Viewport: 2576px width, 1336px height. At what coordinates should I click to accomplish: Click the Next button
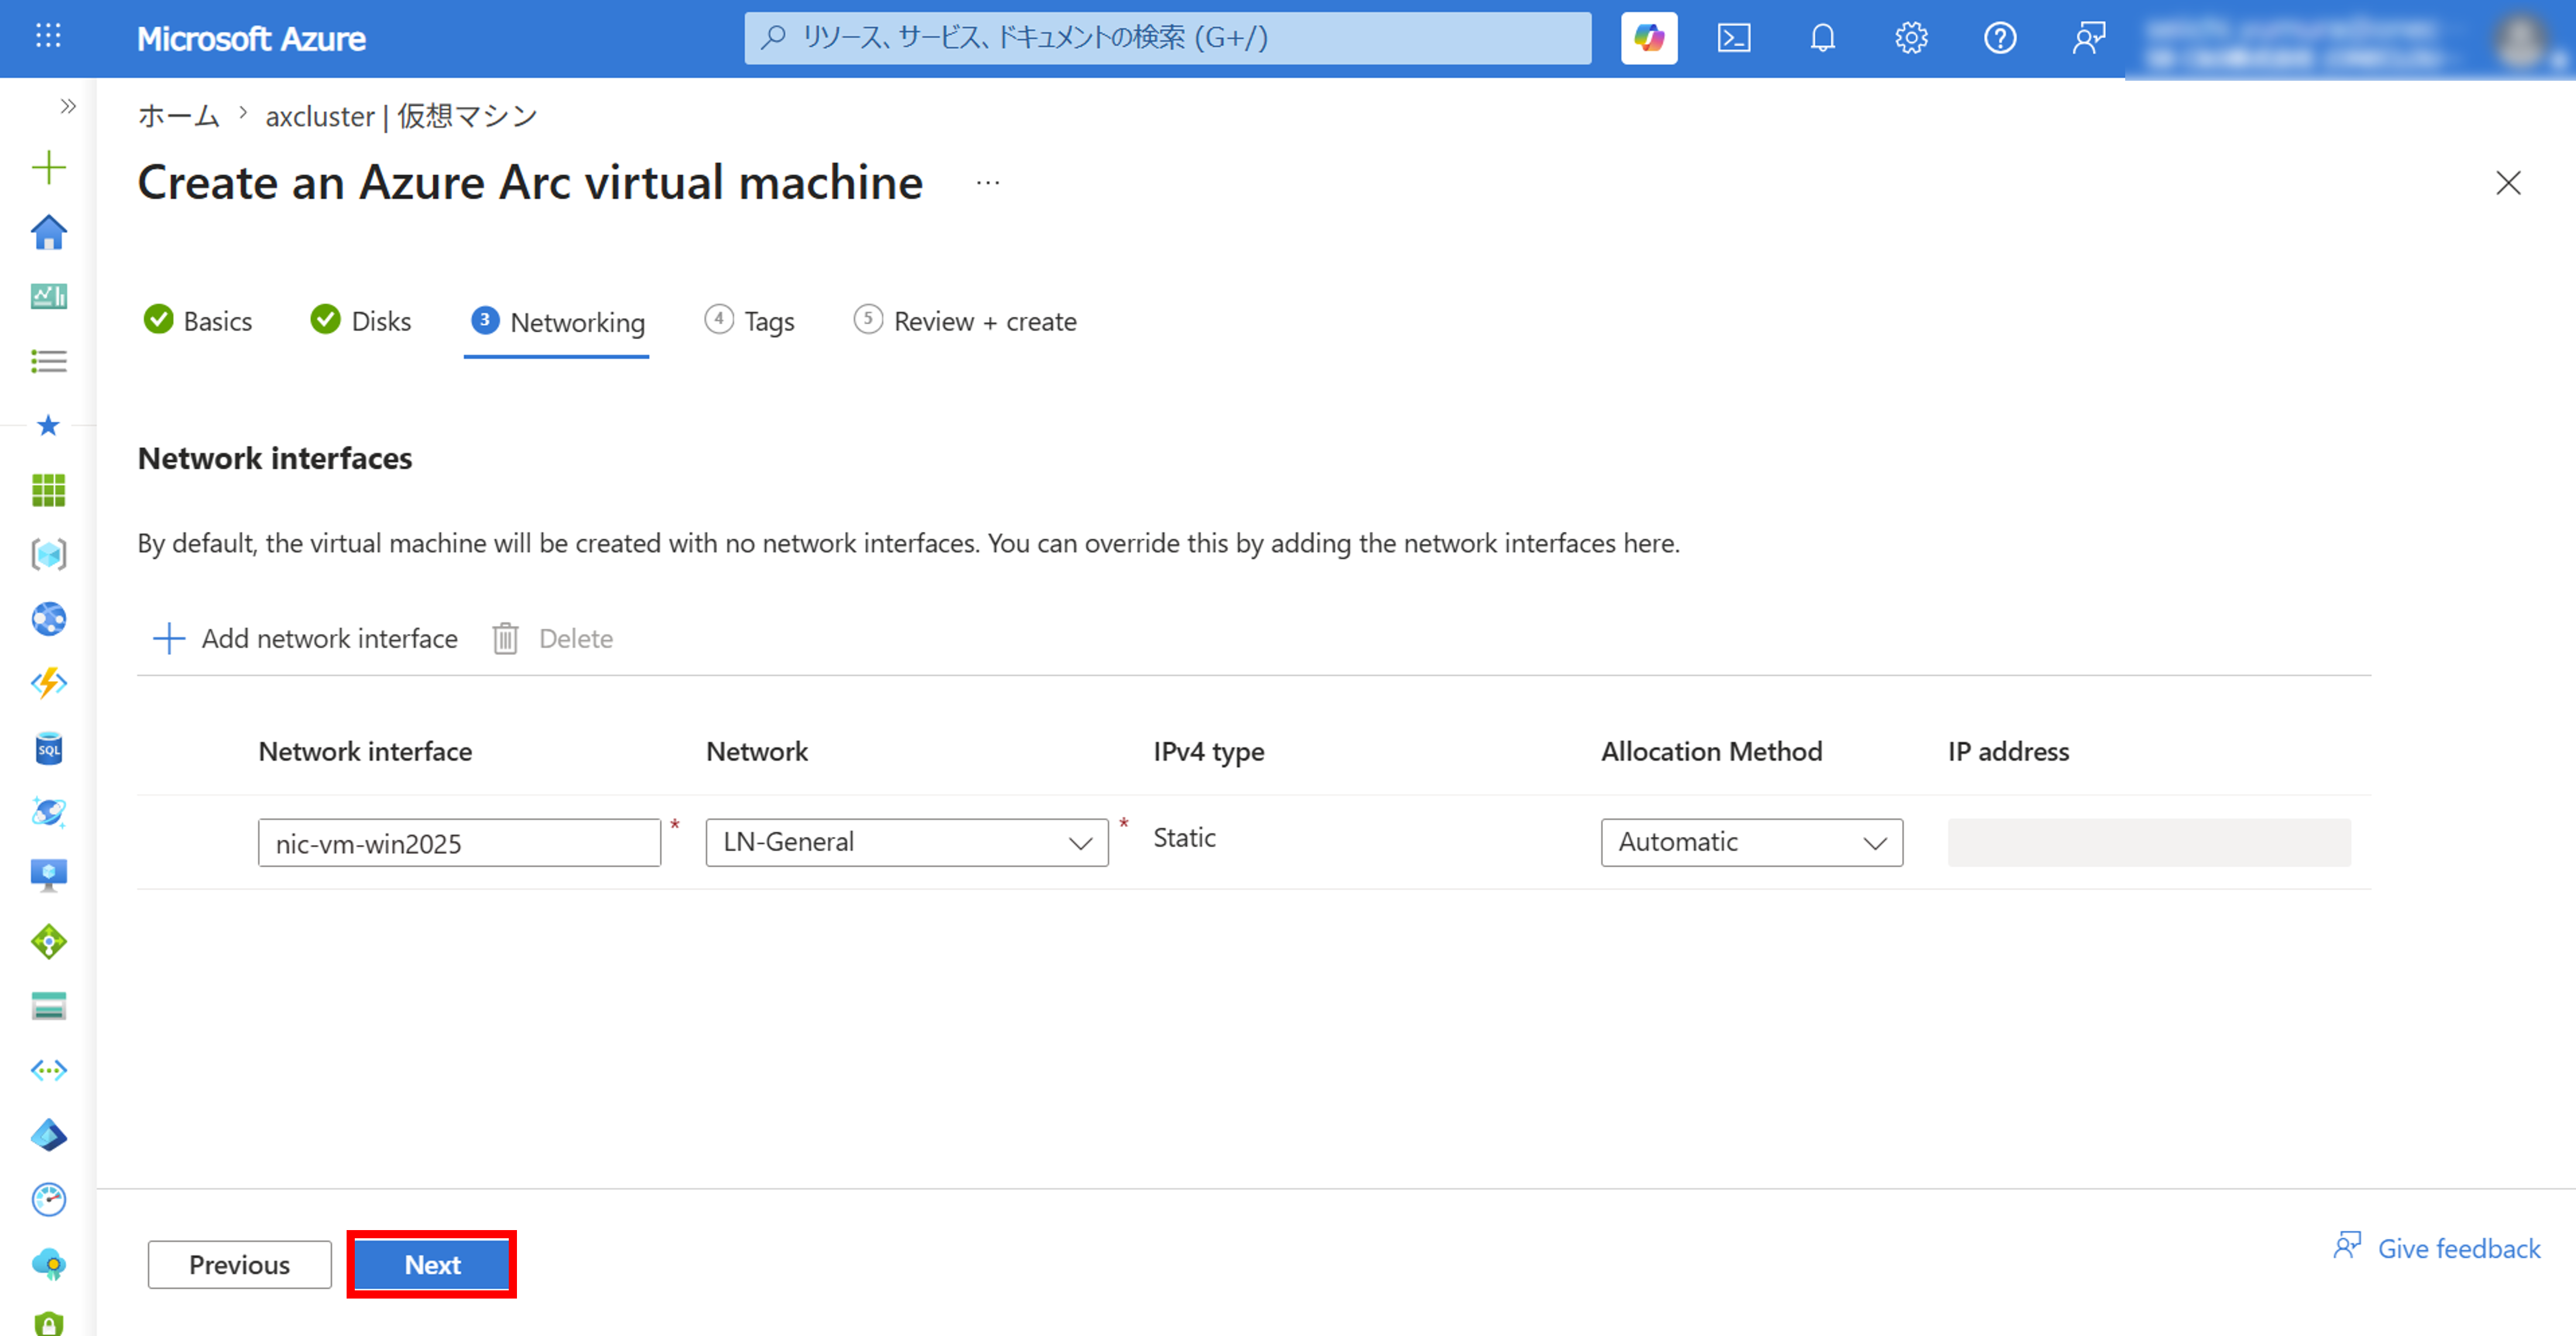coord(432,1265)
